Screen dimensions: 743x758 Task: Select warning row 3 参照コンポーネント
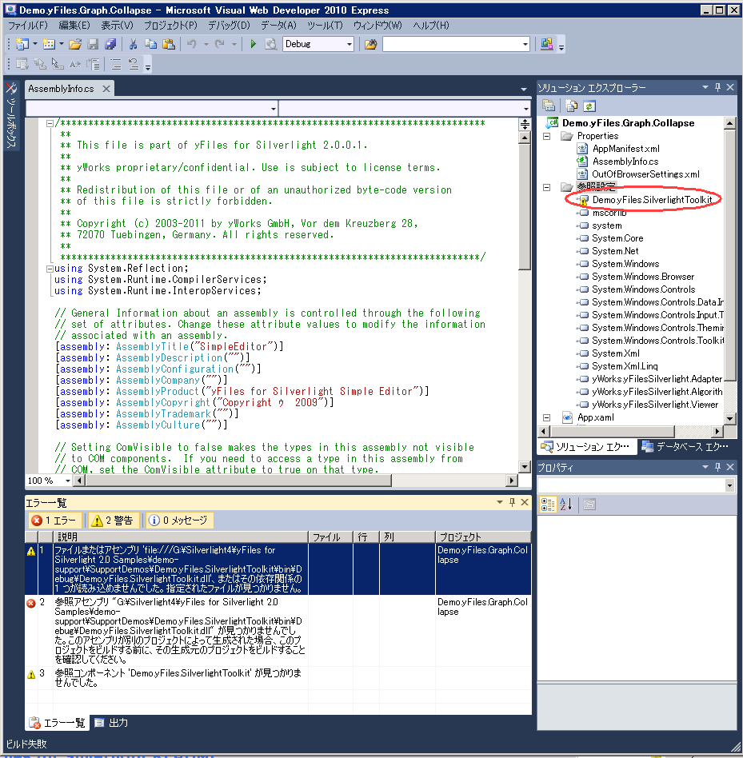(x=278, y=678)
